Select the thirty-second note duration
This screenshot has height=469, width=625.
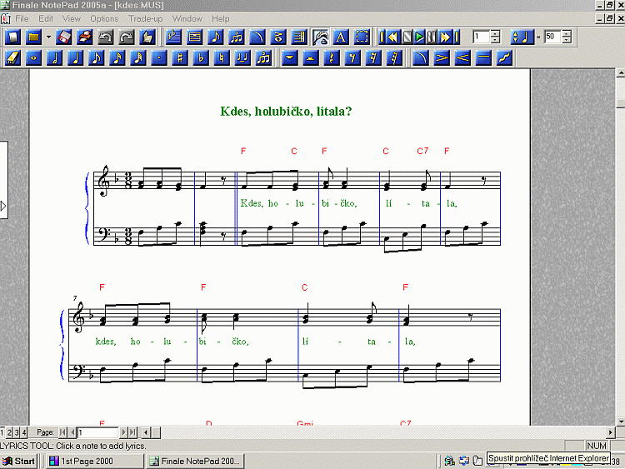(x=138, y=57)
